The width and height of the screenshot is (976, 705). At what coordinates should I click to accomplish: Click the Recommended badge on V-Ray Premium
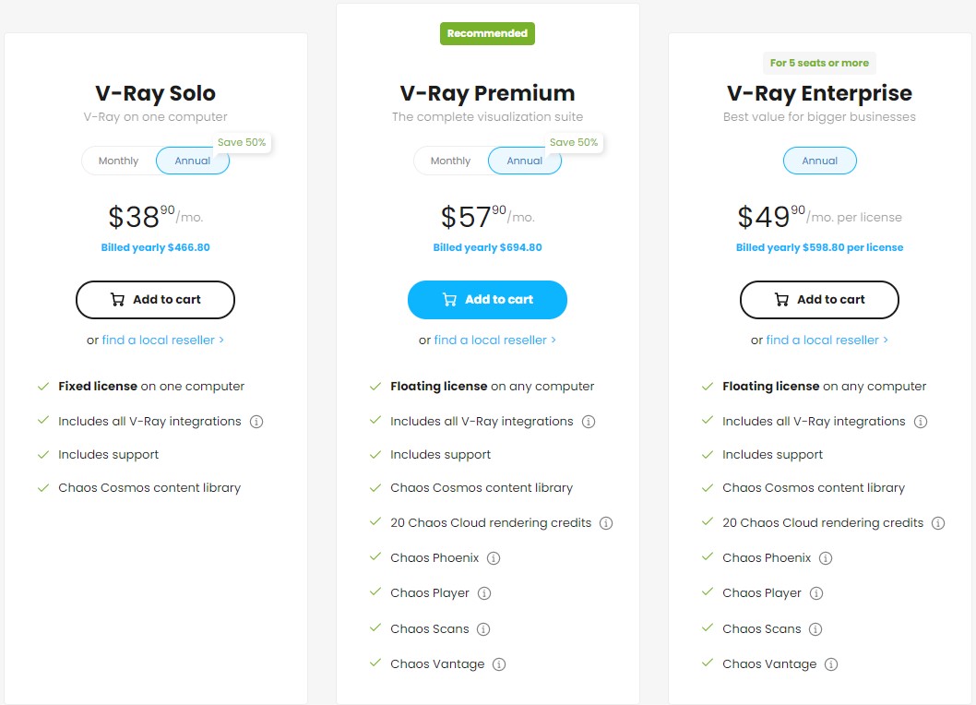point(487,34)
